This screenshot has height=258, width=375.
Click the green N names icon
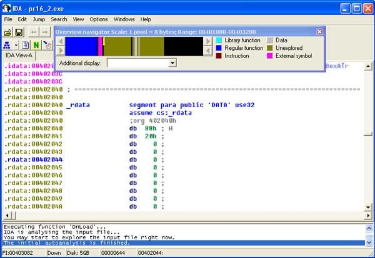click(x=36, y=45)
